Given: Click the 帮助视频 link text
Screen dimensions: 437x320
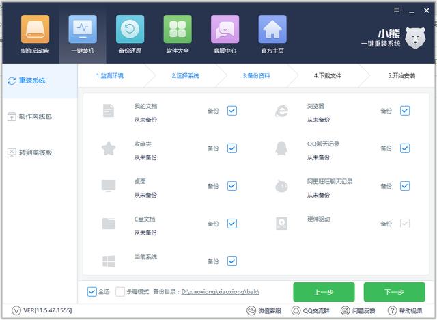Looking at the screenshot, I should [411, 311].
